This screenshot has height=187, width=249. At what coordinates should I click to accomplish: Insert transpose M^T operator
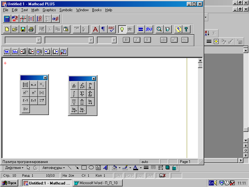click(34, 93)
